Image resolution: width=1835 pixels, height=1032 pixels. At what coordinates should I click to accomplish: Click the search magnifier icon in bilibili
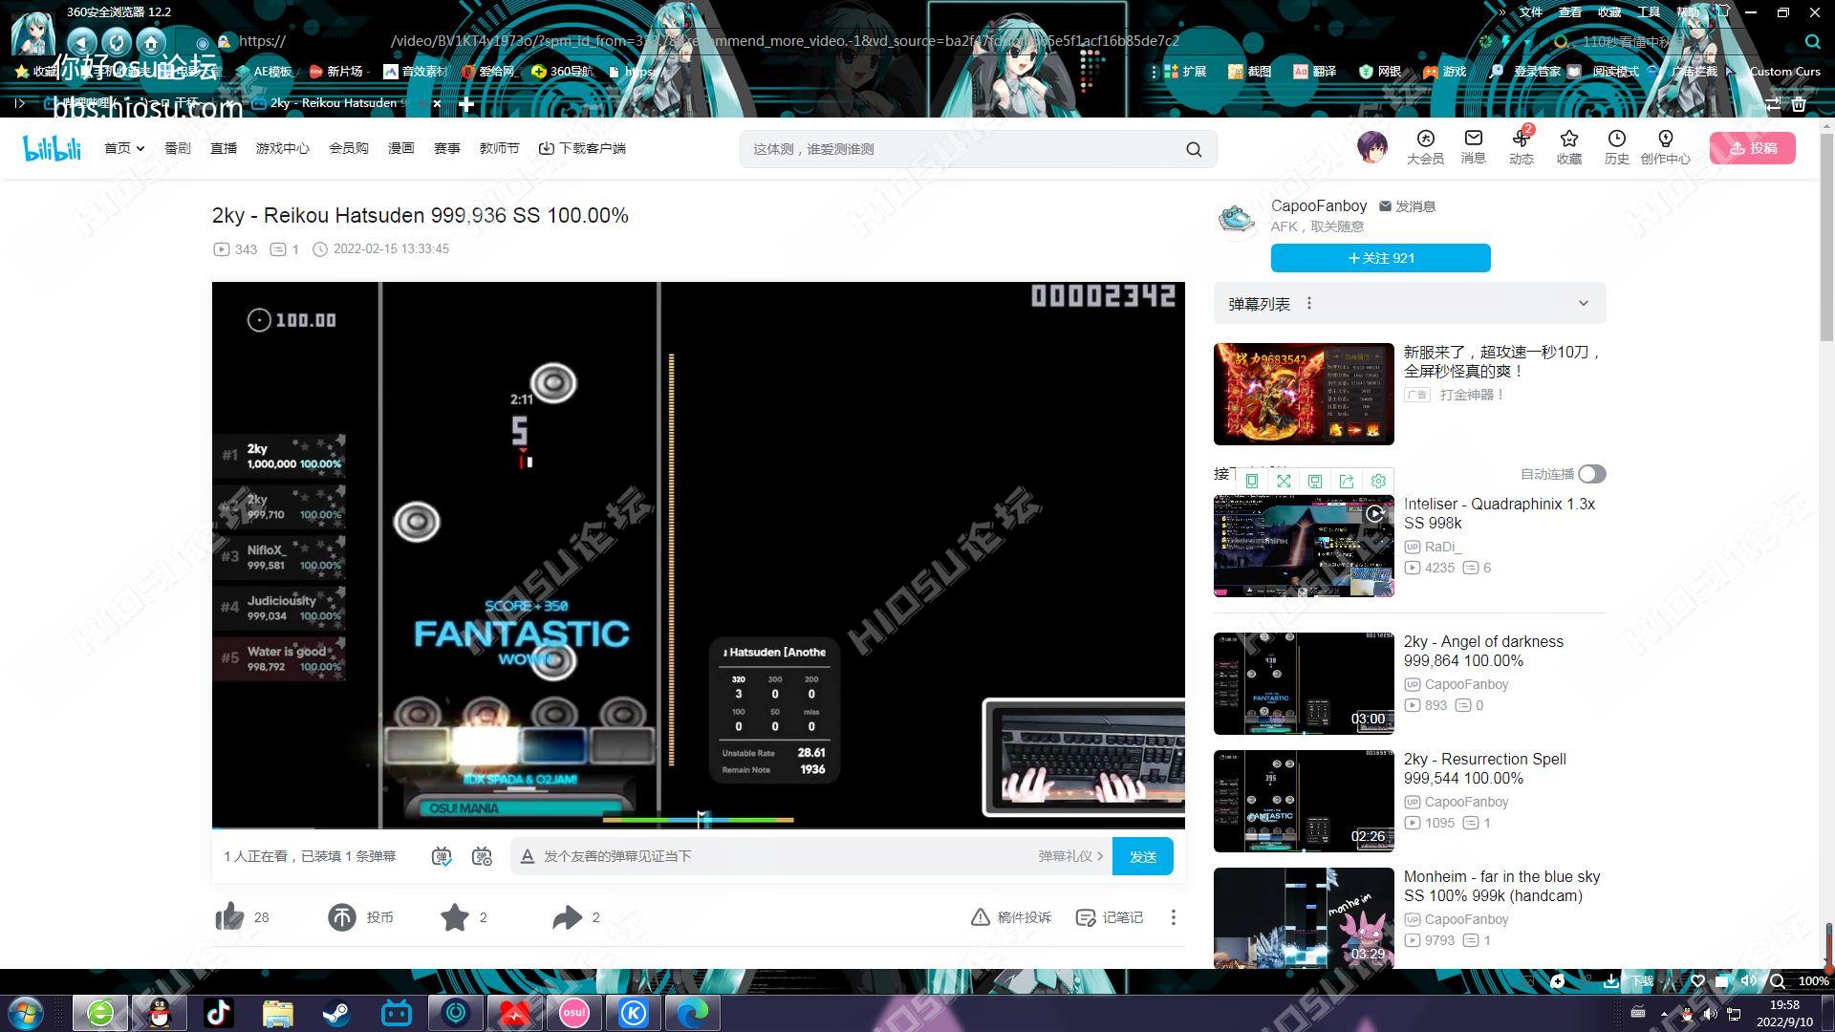(x=1194, y=149)
